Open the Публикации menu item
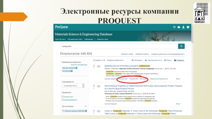Screen dimensions: 212x119 click(89, 39)
